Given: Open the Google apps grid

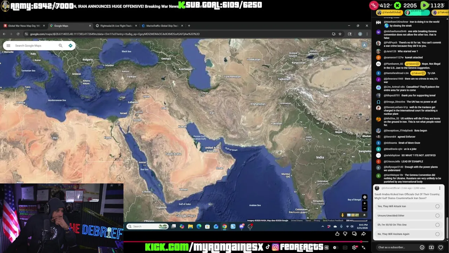Looking at the screenshot, I should tap(355, 45).
